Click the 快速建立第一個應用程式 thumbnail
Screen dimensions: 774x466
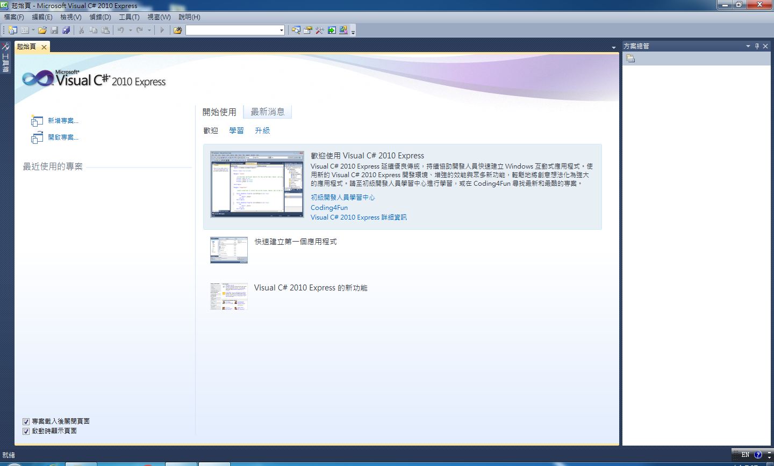pos(229,250)
